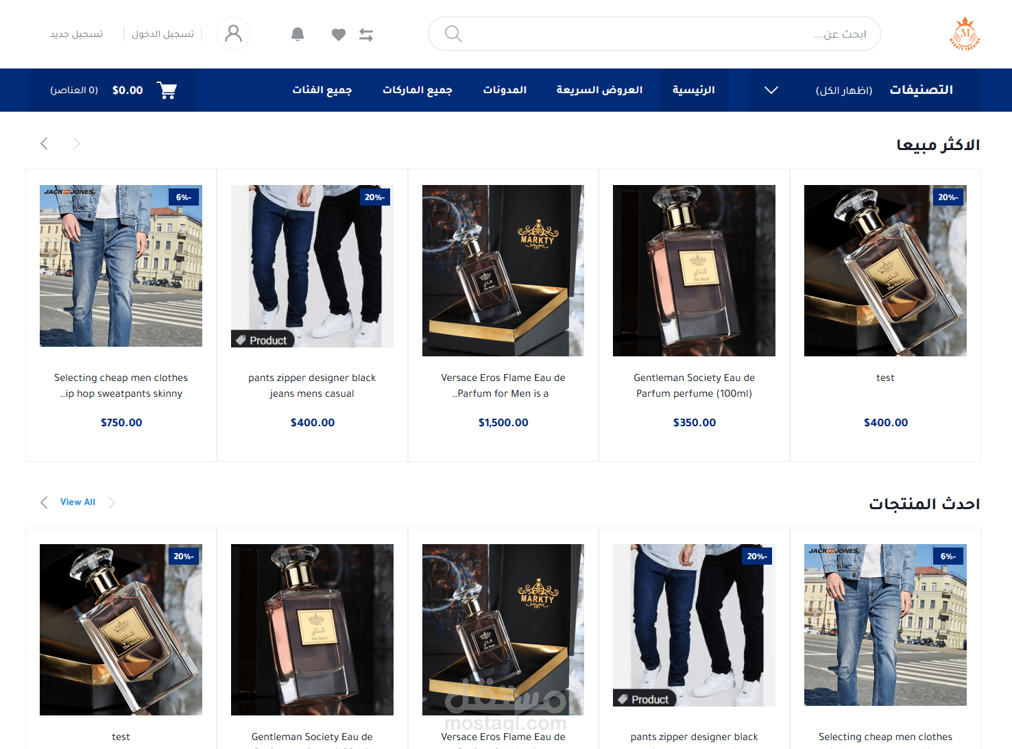Click the $0.00 cart total
This screenshot has height=749, width=1012.
point(128,90)
